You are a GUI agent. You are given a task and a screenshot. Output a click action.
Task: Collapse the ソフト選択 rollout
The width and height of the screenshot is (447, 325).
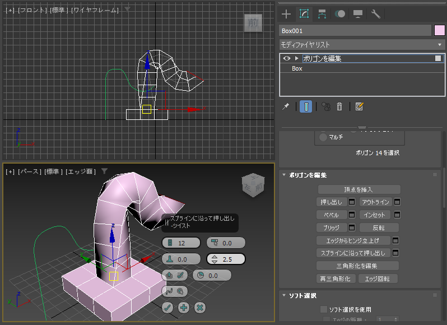284,295
